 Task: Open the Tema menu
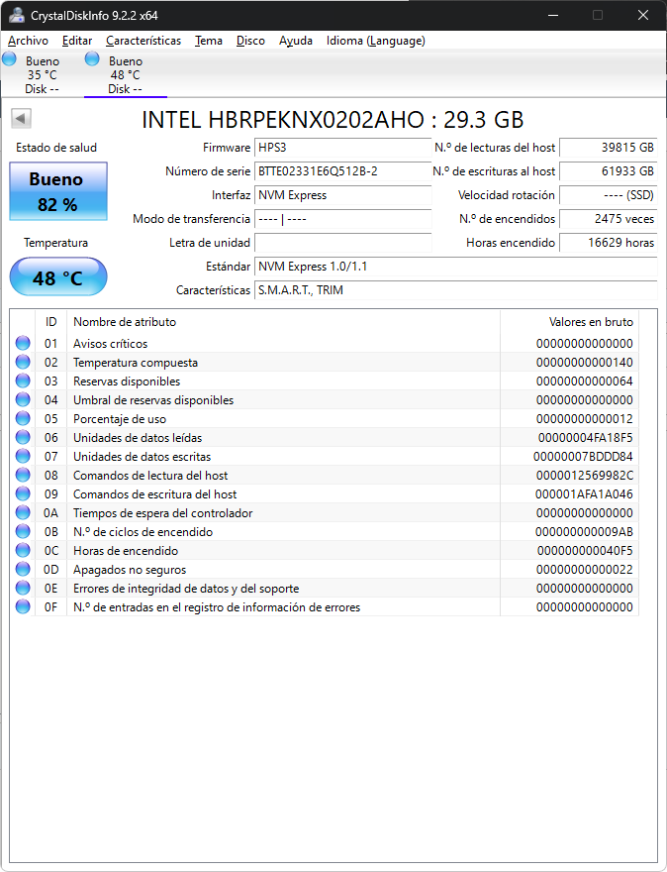click(x=208, y=41)
